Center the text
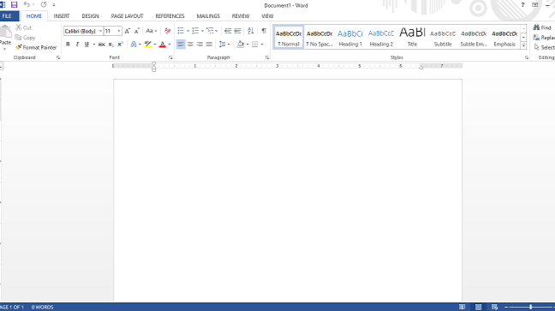This screenshot has height=311, width=555. [190, 45]
